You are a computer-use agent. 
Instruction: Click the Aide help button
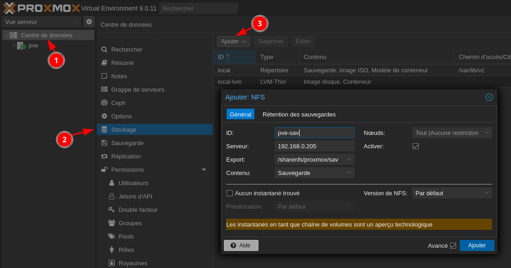[241, 245]
